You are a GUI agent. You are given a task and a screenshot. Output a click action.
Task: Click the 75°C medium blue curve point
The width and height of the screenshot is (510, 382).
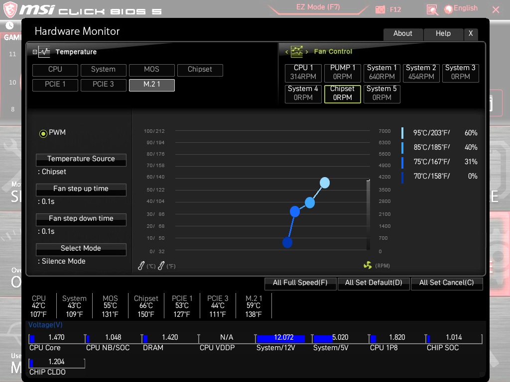[x=295, y=211]
